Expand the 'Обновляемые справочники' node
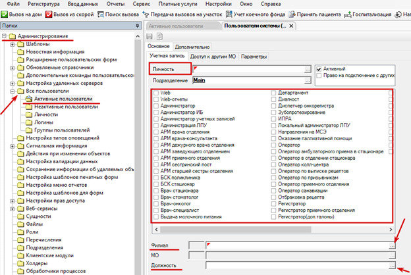Viewport: 411px width, 275px height. [13, 68]
